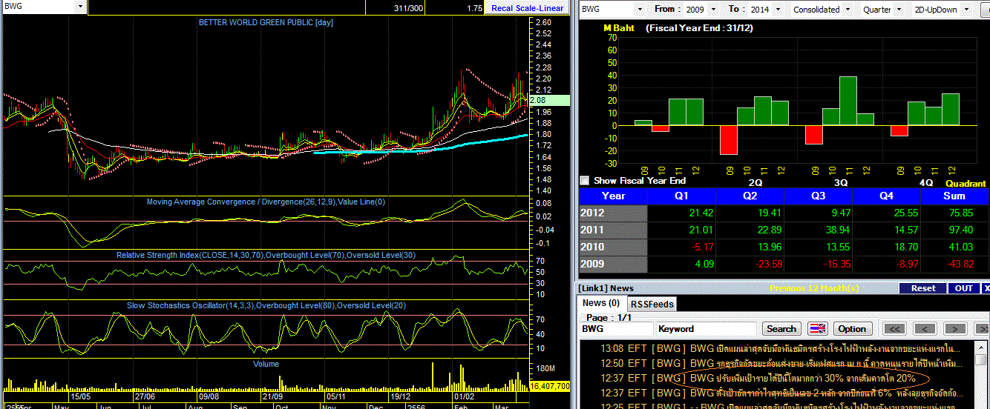Click the OUT button in news header
Screen dimensions: 990x409
tap(963, 288)
